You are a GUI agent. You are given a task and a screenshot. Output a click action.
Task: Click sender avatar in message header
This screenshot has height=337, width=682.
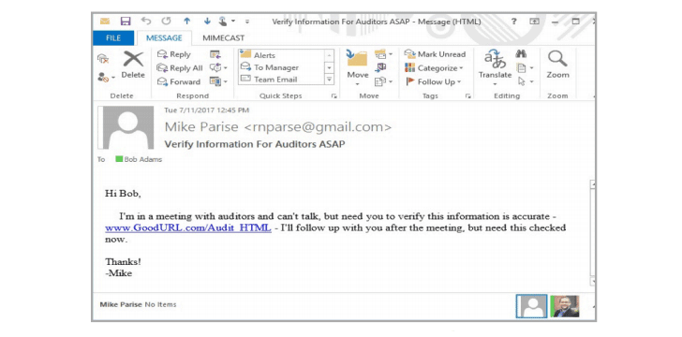pyautogui.click(x=126, y=128)
